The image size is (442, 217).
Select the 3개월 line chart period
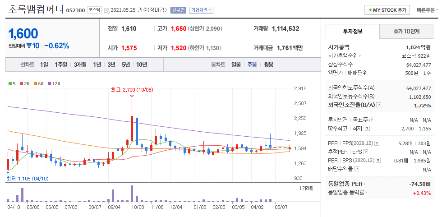[81, 65]
